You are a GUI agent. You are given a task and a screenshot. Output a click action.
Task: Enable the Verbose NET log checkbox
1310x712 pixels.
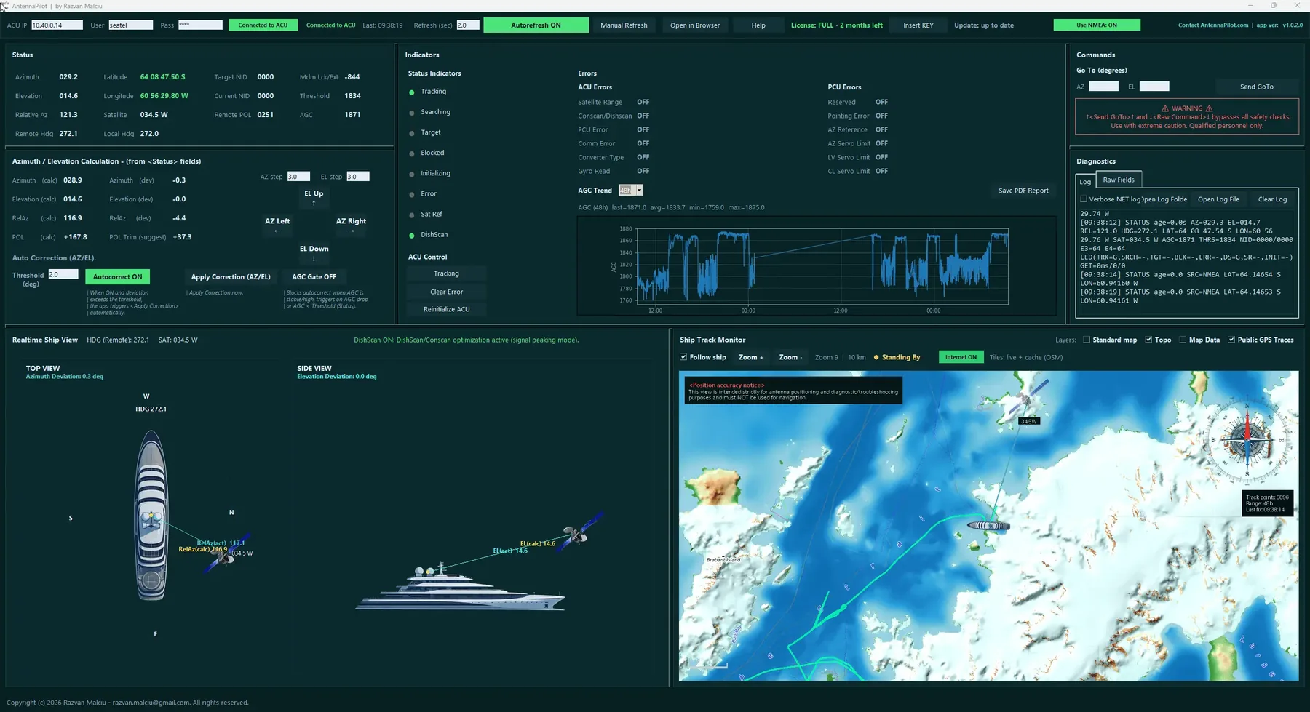1083,199
